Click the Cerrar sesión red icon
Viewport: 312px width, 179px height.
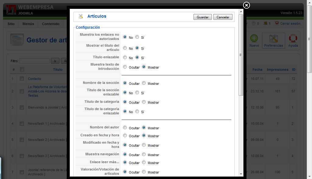(x=277, y=23)
